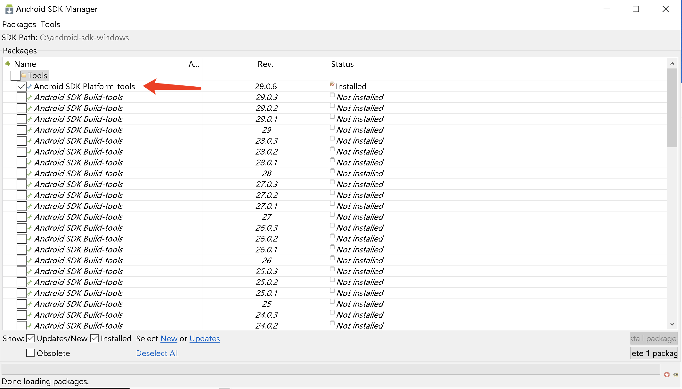Click the Updates selection link
Viewport: 682px width, 389px height.
205,338
